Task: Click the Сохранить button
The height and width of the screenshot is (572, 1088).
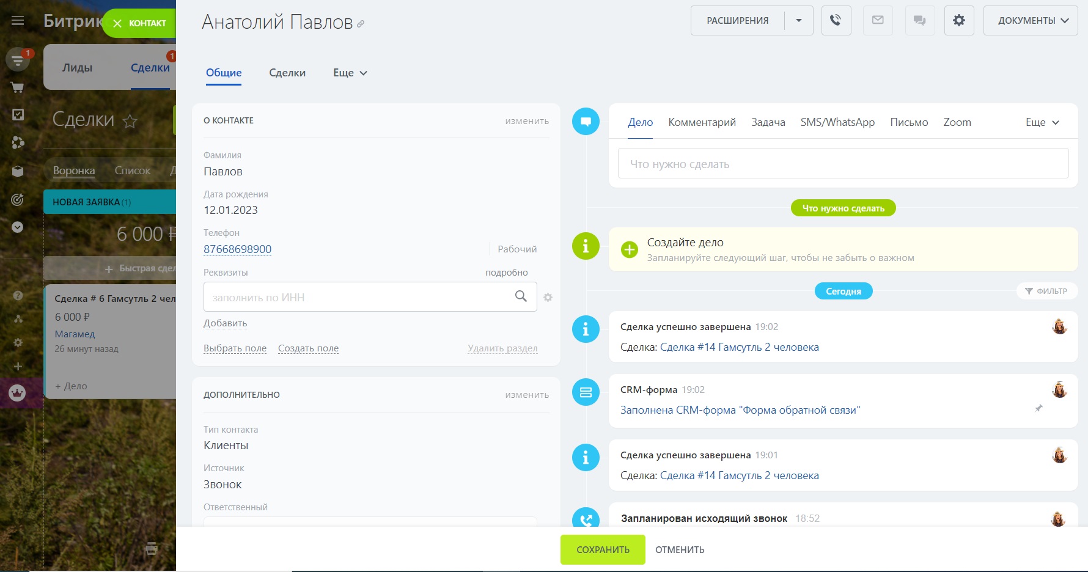Action: [603, 549]
